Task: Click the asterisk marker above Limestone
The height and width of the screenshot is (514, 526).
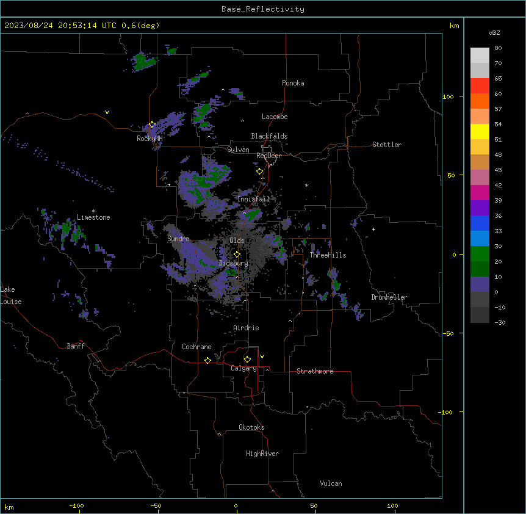Action: point(93,211)
